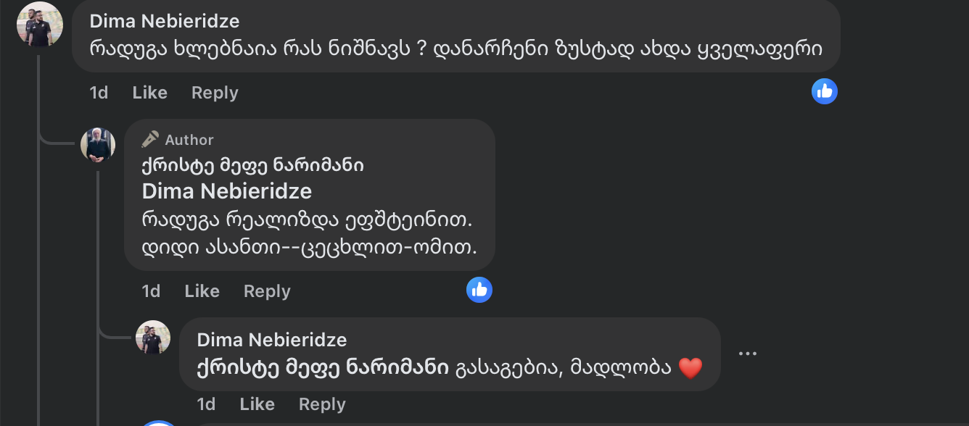Like the bottom reply comment
The width and height of the screenshot is (969, 426).
point(257,404)
